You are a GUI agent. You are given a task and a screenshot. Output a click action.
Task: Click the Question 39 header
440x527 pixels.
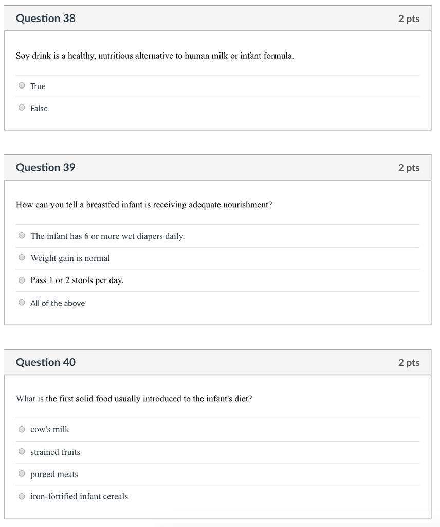(x=46, y=167)
